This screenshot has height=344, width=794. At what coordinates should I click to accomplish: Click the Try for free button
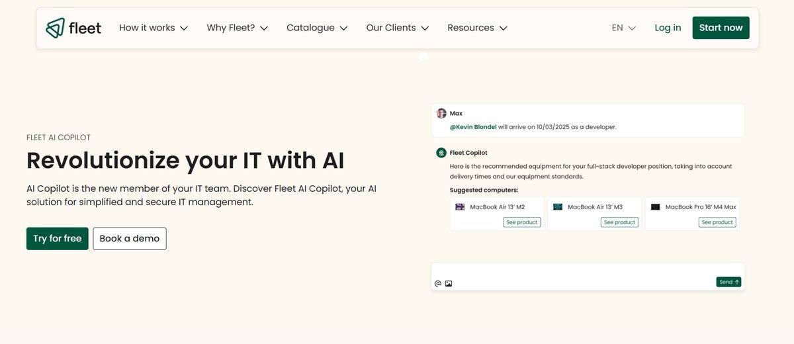(x=58, y=239)
